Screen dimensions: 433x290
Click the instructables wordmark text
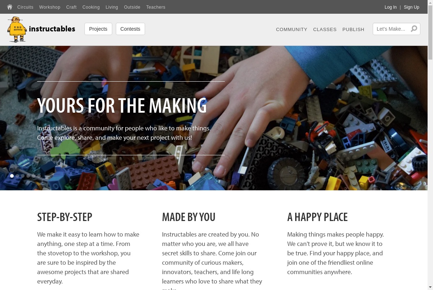(52, 29)
